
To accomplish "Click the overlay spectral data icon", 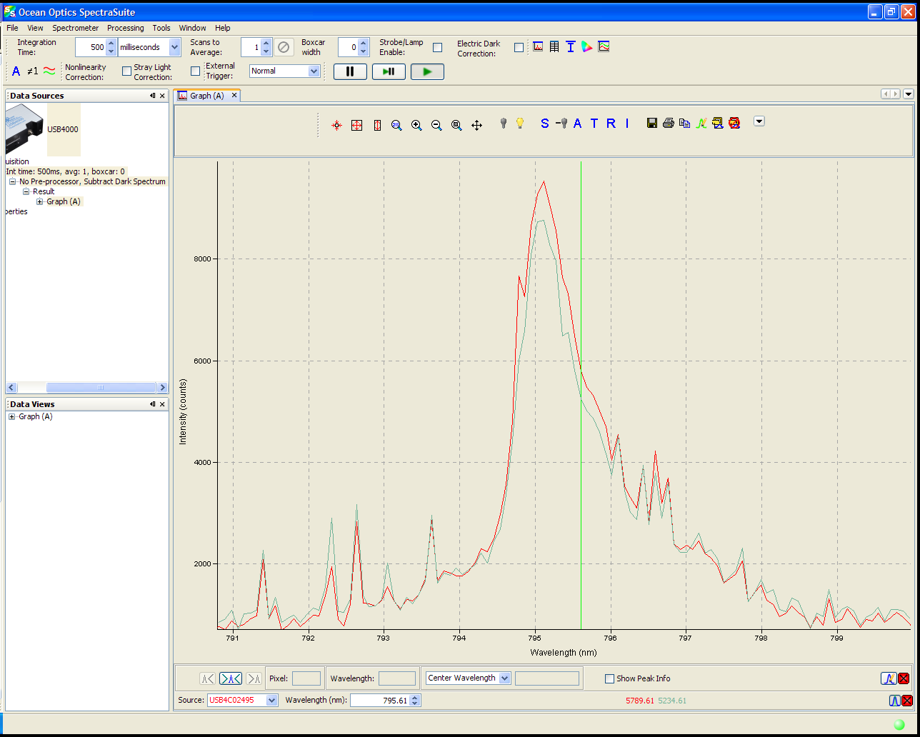I will (701, 123).
